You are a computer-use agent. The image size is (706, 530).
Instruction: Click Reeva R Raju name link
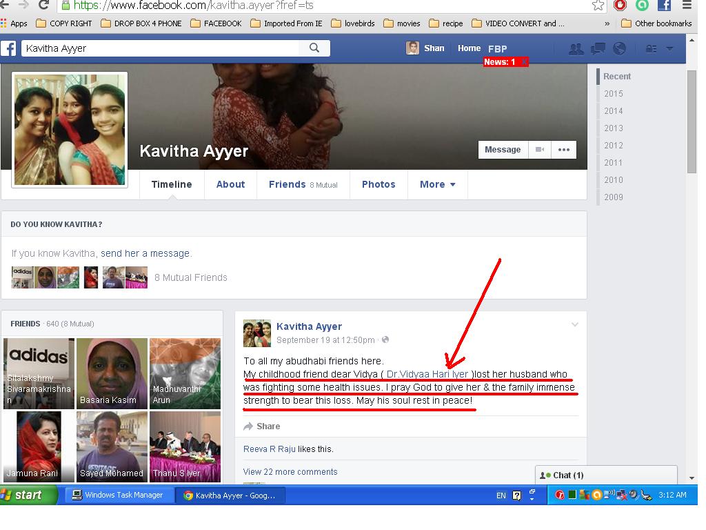[x=270, y=449]
